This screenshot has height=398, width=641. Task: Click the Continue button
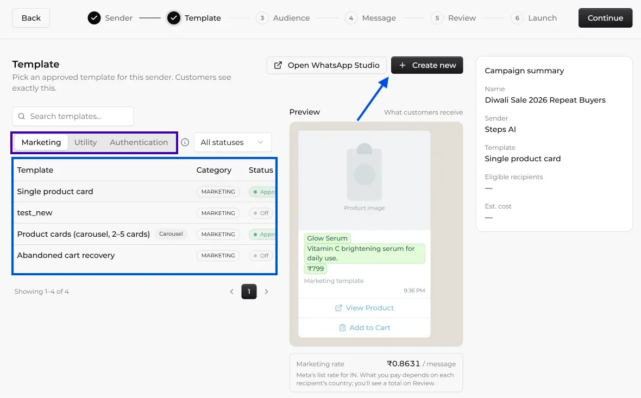pos(606,18)
